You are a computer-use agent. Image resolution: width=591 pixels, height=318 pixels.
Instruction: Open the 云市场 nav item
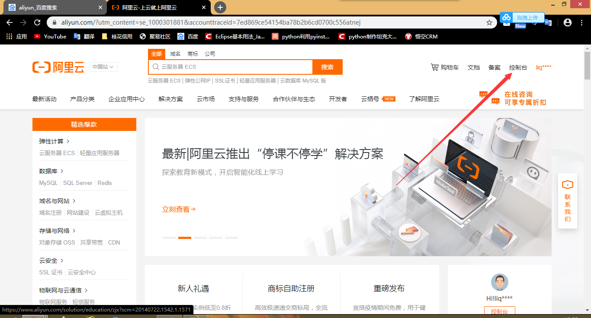206,99
